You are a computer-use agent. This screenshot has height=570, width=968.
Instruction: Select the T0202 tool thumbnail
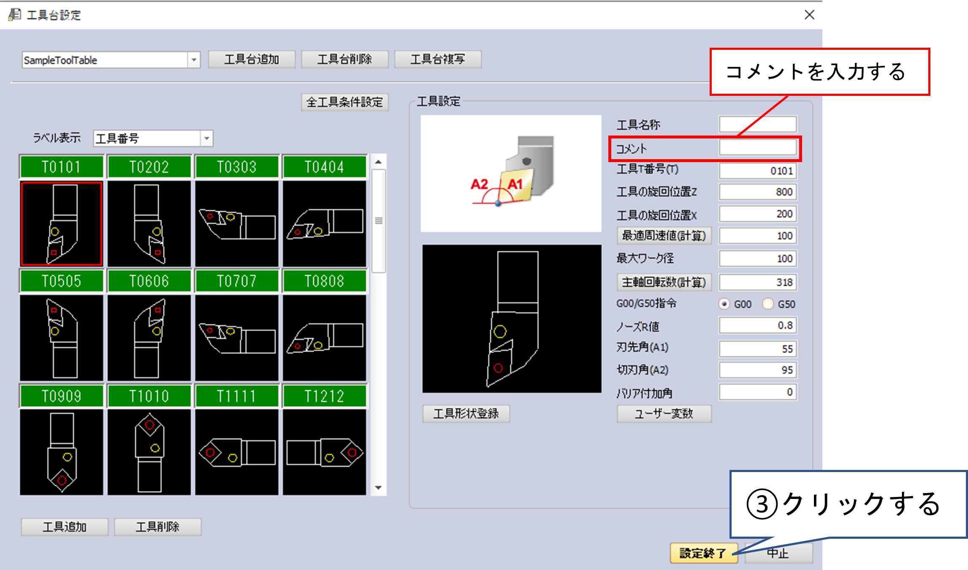[x=149, y=224]
